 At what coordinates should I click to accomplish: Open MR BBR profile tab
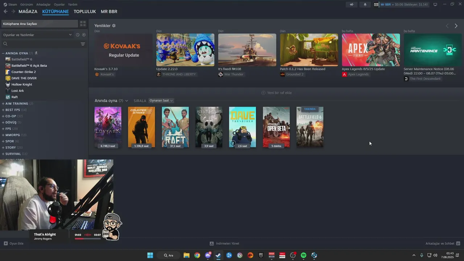(x=109, y=12)
